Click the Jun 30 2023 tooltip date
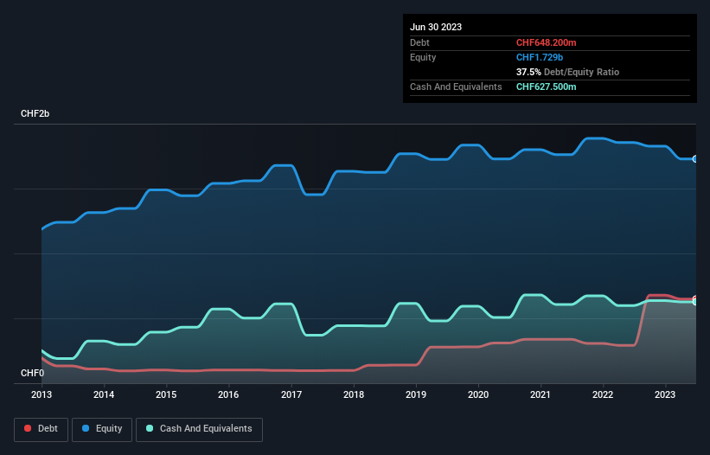Image resolution: width=710 pixels, height=455 pixels. (x=436, y=27)
